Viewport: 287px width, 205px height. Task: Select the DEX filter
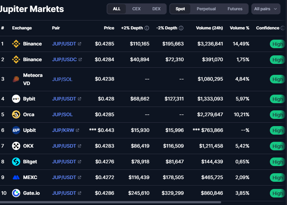(x=156, y=9)
